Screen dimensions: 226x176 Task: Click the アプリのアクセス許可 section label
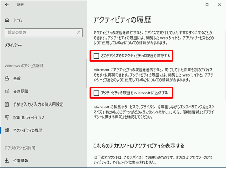tap(20, 148)
